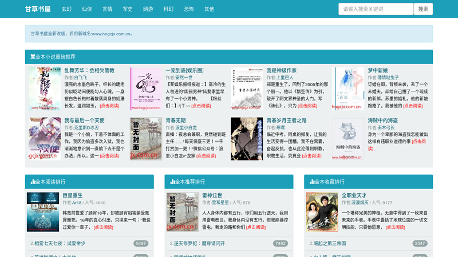This screenshot has height=257, width=458.
Task: Open the title link 雷神丑世
Action: (212, 195)
